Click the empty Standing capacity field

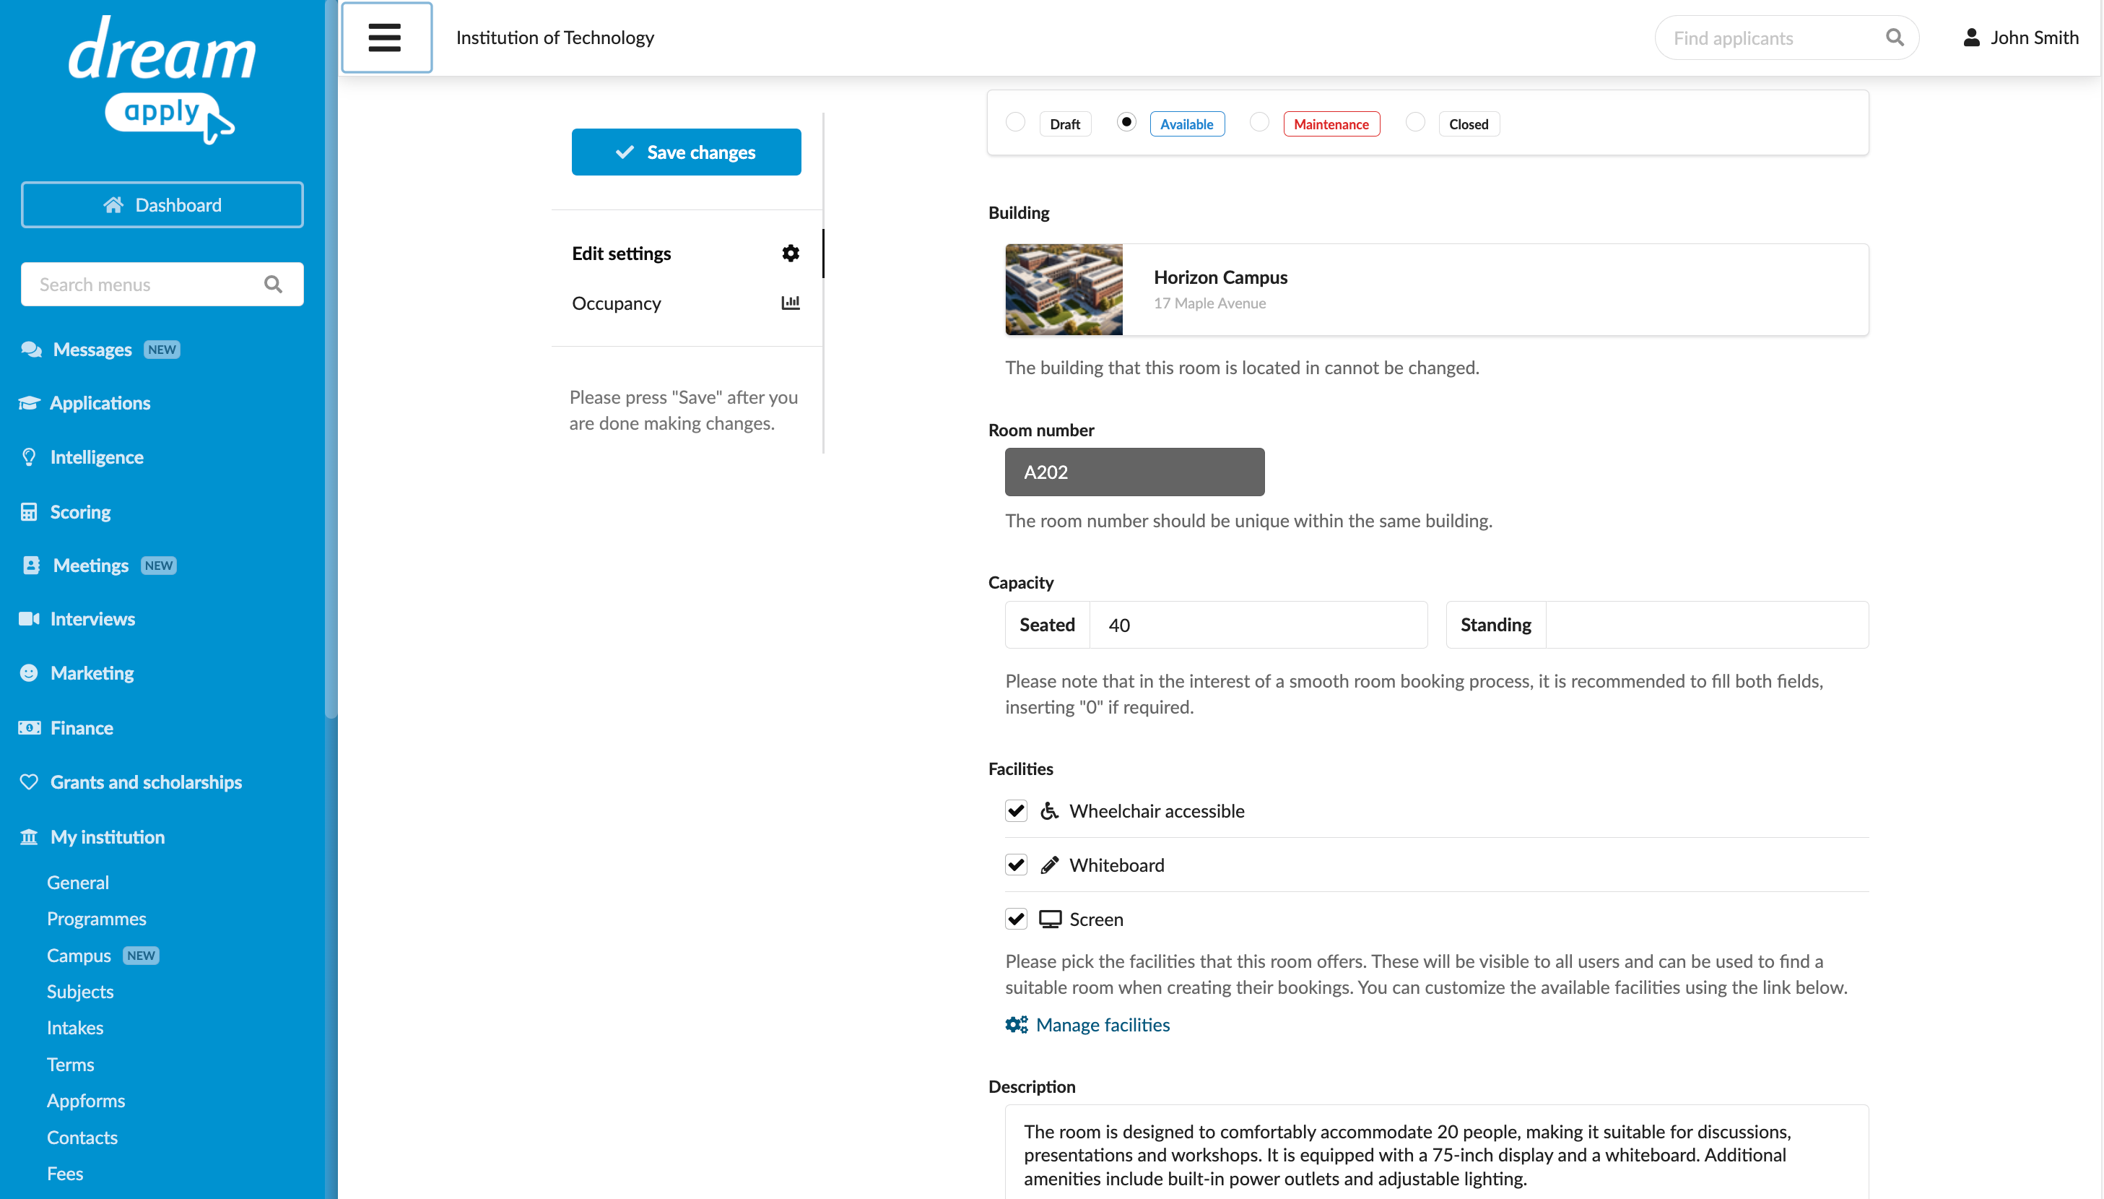[x=1706, y=626]
